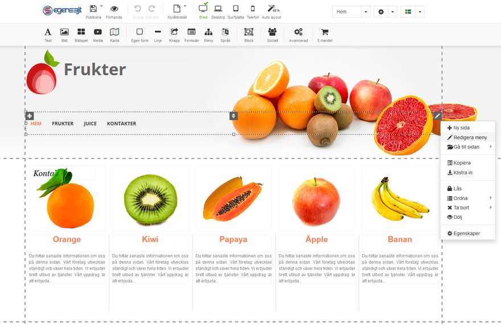Click the Frukter site title
Image resolution: width=501 pixels, height=326 pixels.
point(95,69)
